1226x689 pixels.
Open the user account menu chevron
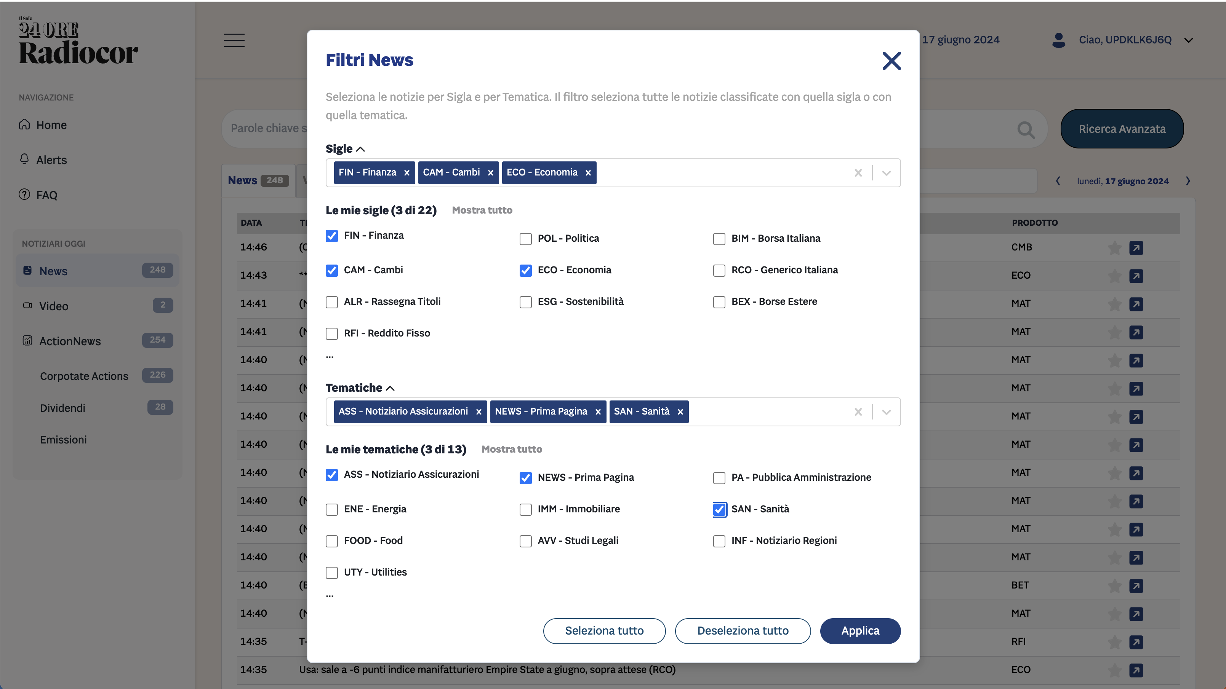click(x=1188, y=40)
